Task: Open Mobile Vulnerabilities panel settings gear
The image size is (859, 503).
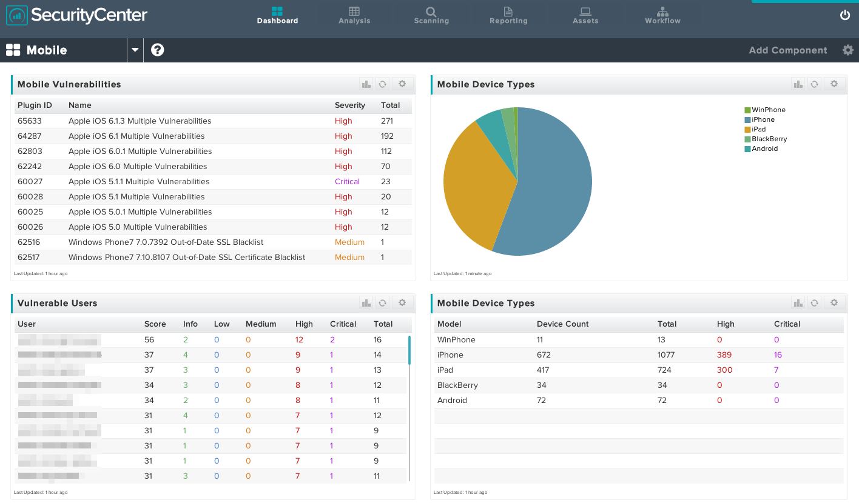Action: [402, 84]
